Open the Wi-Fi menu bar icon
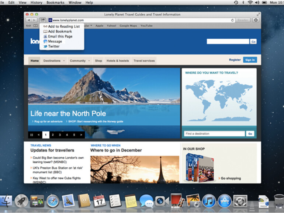This screenshot has width=284, height=213. pos(250,3)
